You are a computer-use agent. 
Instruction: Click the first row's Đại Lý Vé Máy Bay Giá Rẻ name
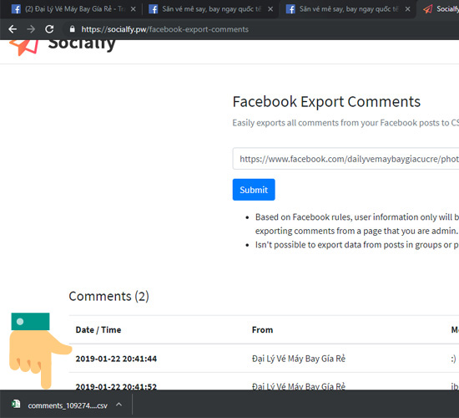coord(299,359)
